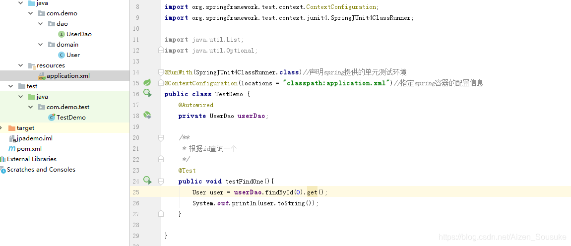The height and width of the screenshot is (246, 571).
Task: Click the gray test folder icon
Action: (22, 86)
